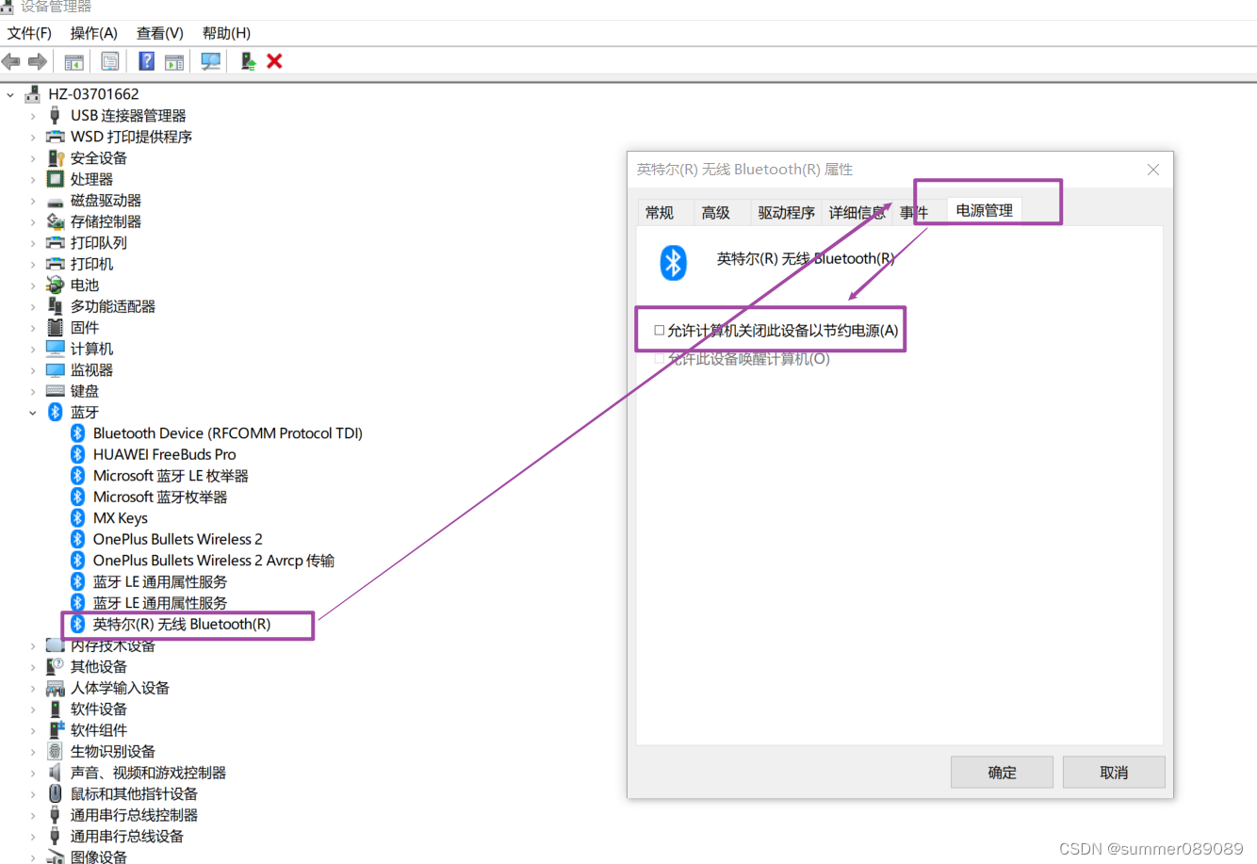This screenshot has height=864, width=1257.
Task: Click the red X uninstall device icon
Action: [275, 61]
